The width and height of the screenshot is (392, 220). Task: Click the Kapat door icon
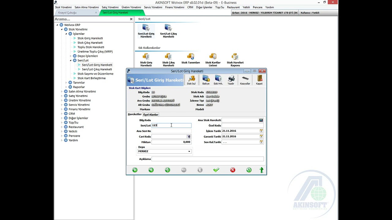pos(259,80)
